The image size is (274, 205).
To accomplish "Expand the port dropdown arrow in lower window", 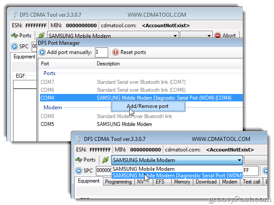I will coord(239,160).
